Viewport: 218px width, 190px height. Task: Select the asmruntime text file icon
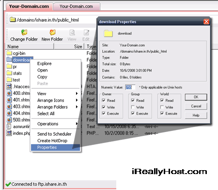coord(9,126)
